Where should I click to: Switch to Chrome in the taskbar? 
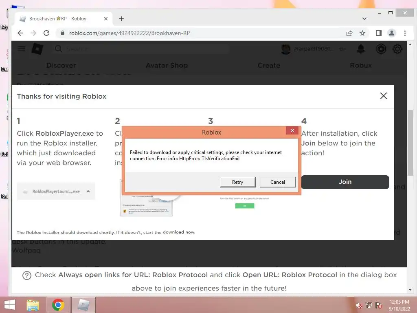[58, 305]
